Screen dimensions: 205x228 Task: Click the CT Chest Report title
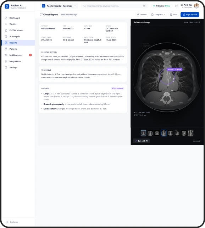[49, 15]
